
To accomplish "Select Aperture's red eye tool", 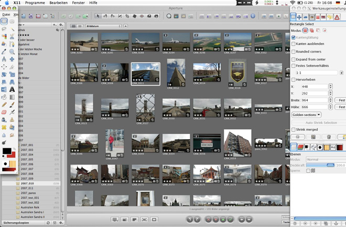I will (x=142, y=16).
